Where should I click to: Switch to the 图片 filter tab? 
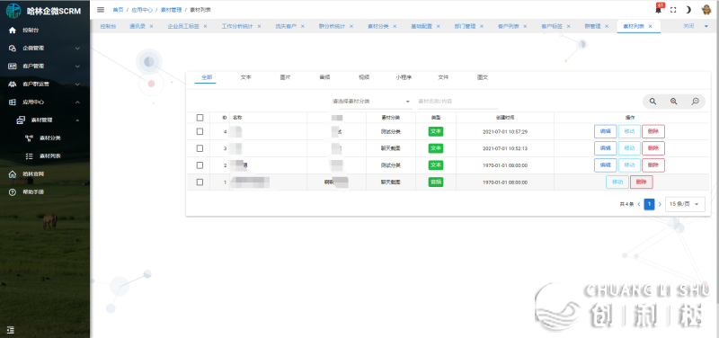click(x=285, y=77)
